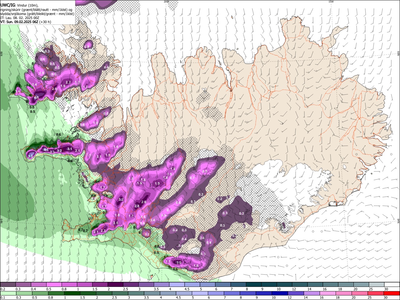Screen dimensions: 400x300
Task: Click the 15W longitude label
Action: click(331, 2)
